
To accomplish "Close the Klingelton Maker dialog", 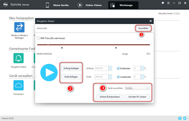I will [151, 21].
